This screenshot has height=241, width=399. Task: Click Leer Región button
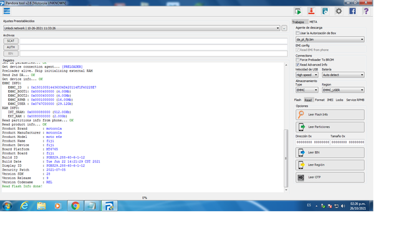[330, 165]
